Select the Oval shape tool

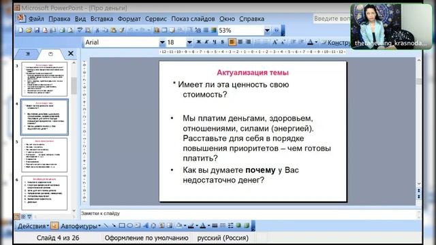[129, 226]
